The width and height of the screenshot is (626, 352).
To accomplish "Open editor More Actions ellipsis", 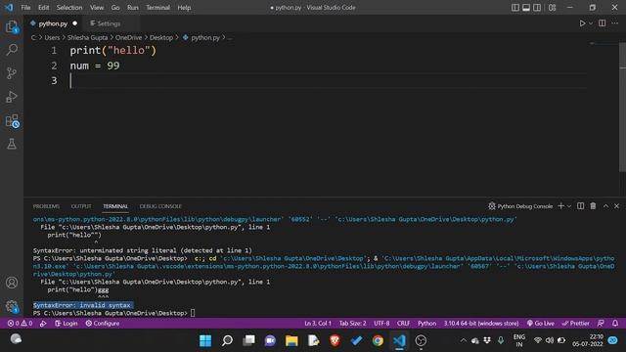I will point(615,23).
